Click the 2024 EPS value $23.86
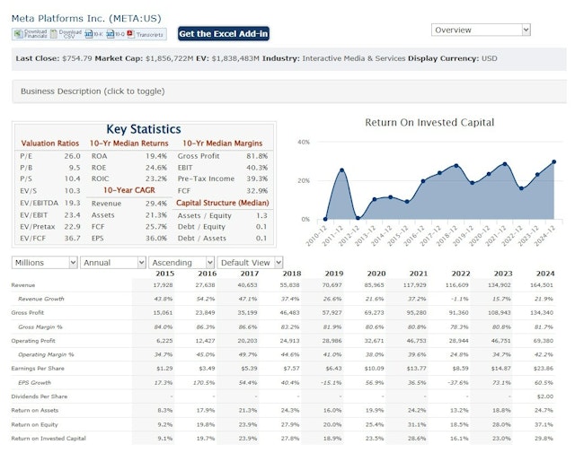575x453 pixels. tap(544, 369)
